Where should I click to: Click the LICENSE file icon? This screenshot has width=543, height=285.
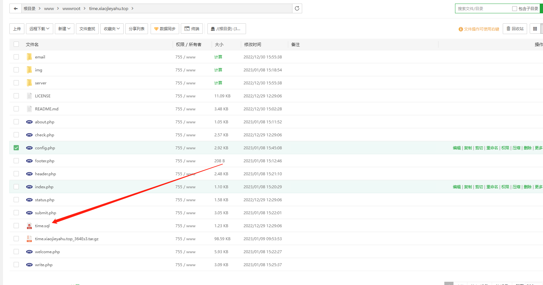coord(29,96)
